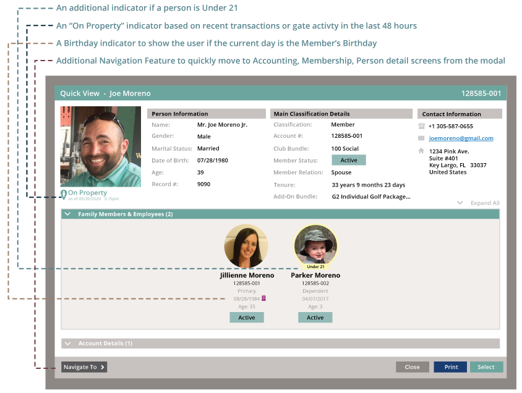Collapse the Family Members & Employees section
The width and height of the screenshot is (522, 393).
(68, 214)
